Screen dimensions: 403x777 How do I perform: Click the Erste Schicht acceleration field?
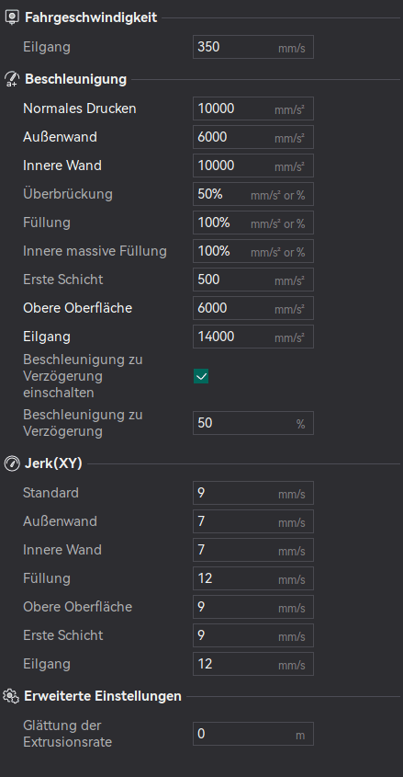(x=253, y=280)
